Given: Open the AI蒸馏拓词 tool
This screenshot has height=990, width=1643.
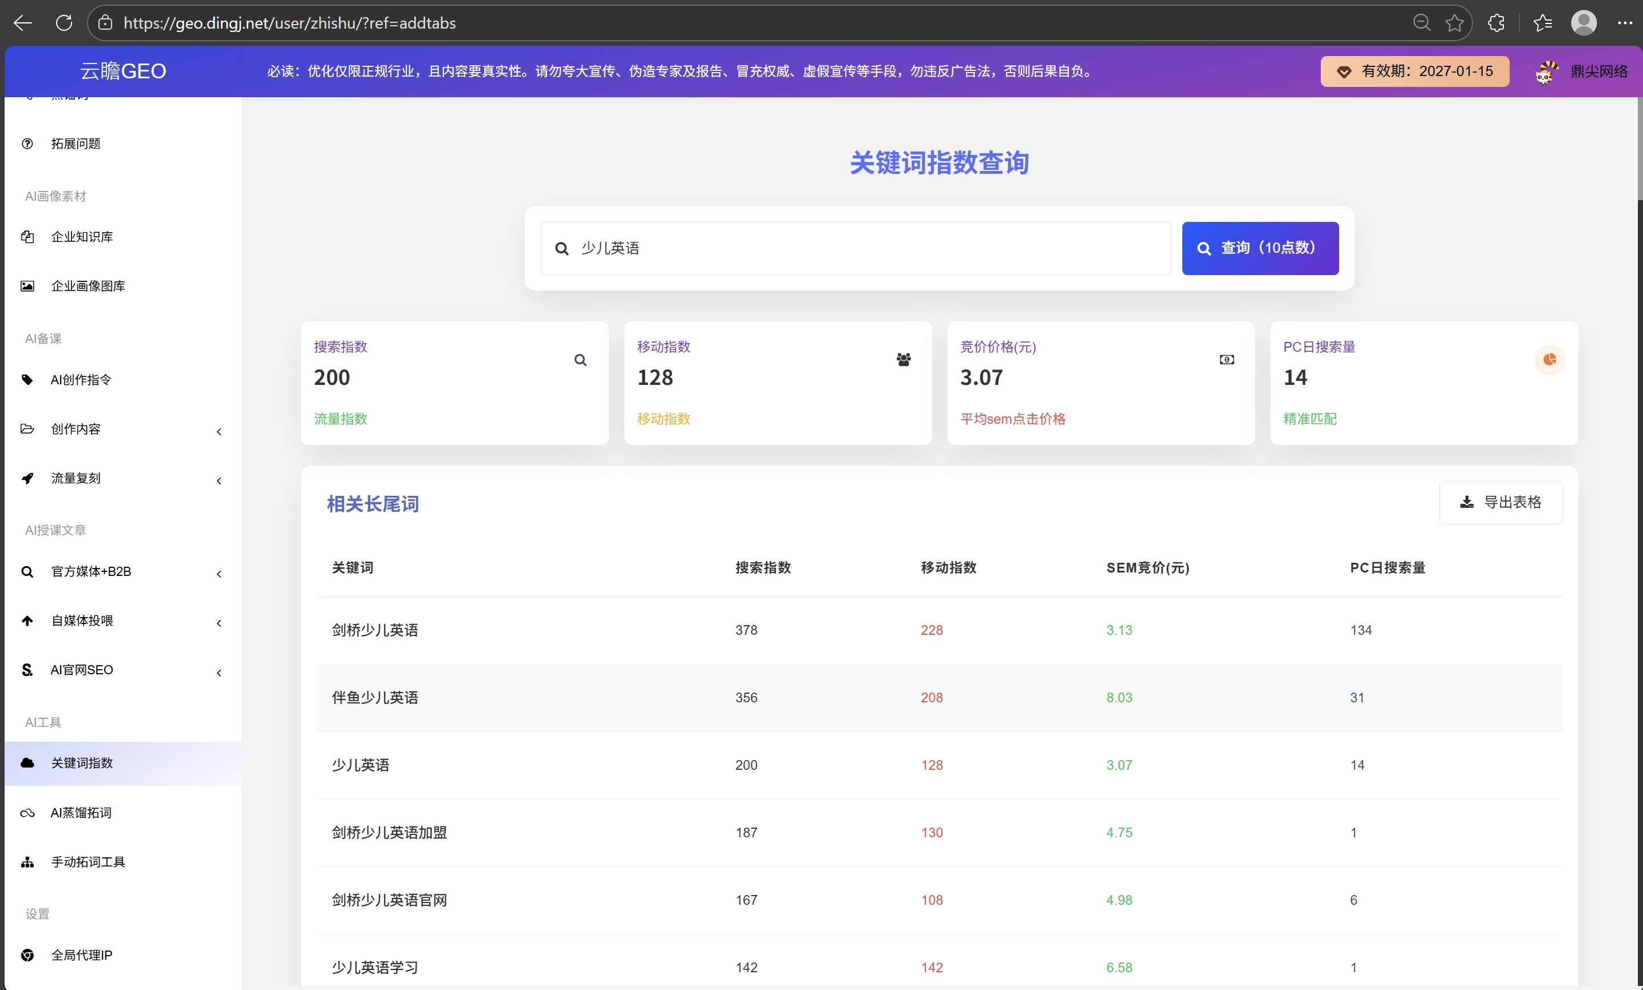Looking at the screenshot, I should point(80,812).
